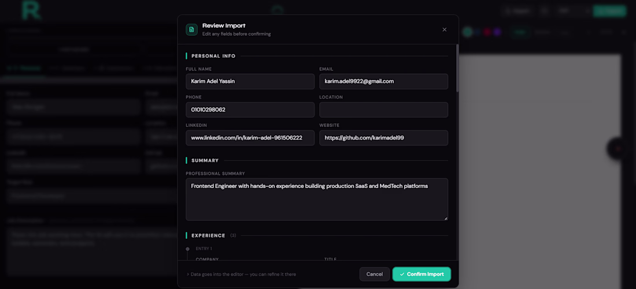Click the Review Import document icon

pyautogui.click(x=191, y=29)
